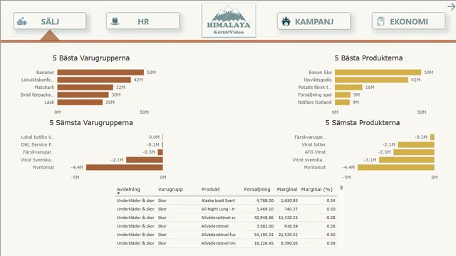Sort by the Marginal column header
Screen dimensions: 456x256
(286, 189)
